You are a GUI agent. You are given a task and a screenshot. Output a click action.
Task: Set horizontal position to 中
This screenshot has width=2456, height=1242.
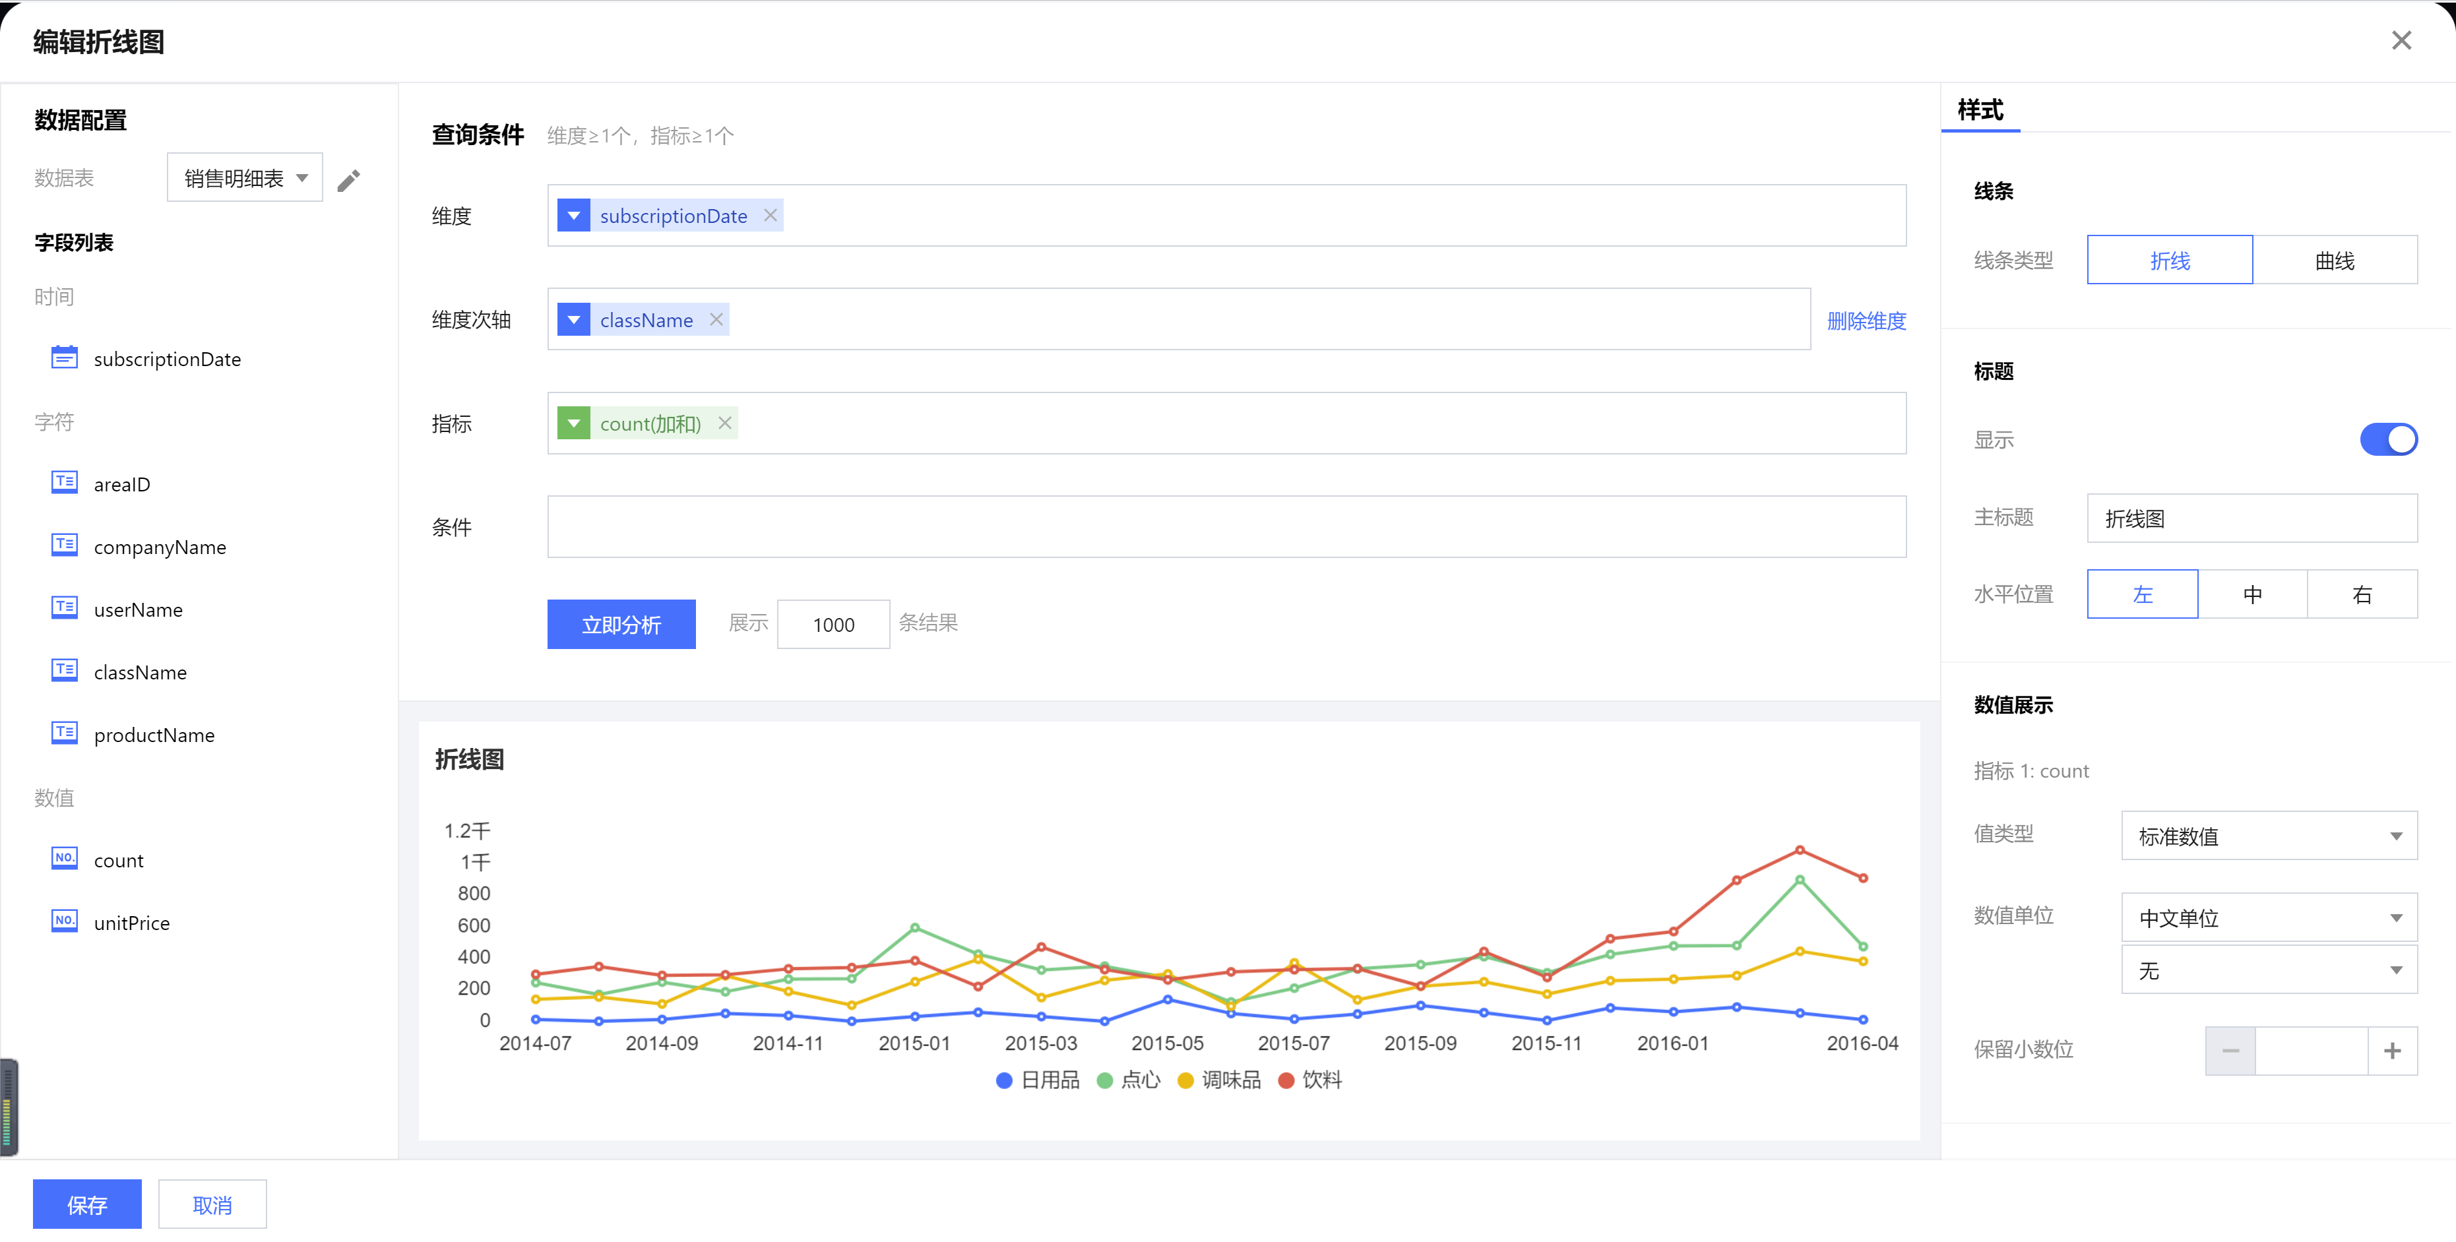pos(2252,595)
